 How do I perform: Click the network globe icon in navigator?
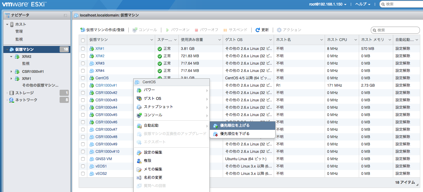(x=12, y=100)
